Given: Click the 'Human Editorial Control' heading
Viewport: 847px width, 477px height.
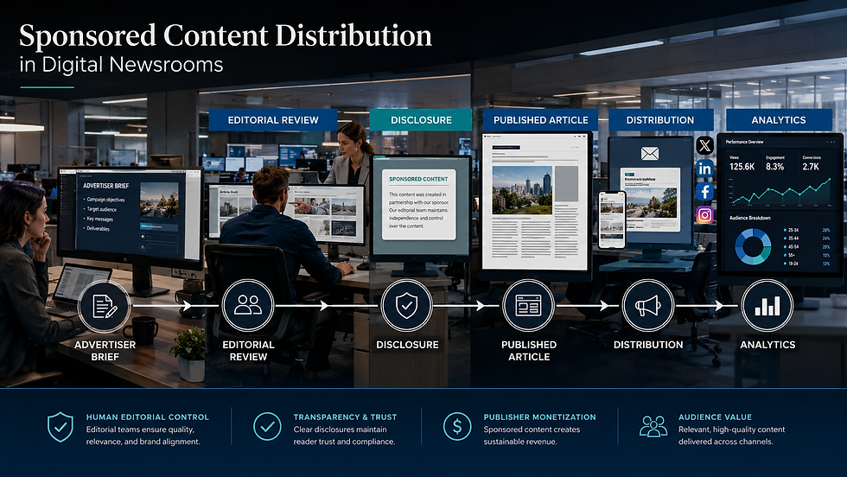Looking at the screenshot, I should coord(148,417).
